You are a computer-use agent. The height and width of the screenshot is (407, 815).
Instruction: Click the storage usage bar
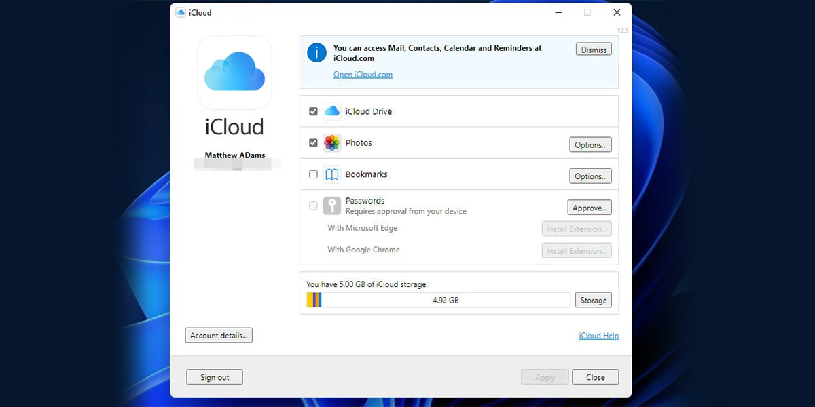(438, 299)
